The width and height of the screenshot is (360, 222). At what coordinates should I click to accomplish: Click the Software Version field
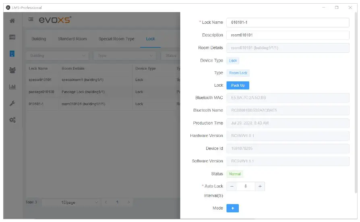(x=288, y=161)
